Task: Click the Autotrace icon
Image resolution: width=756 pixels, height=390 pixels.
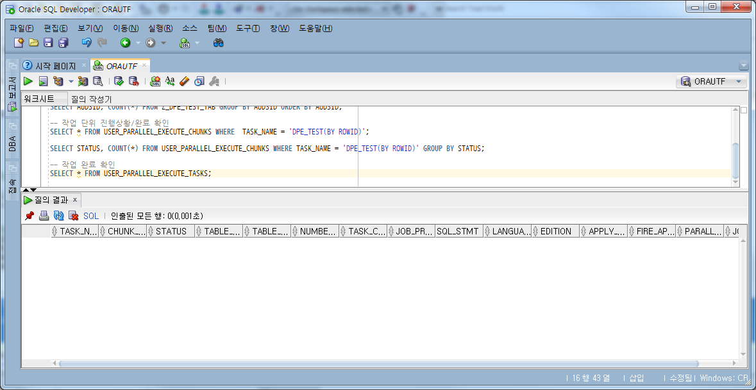Action: (x=83, y=81)
